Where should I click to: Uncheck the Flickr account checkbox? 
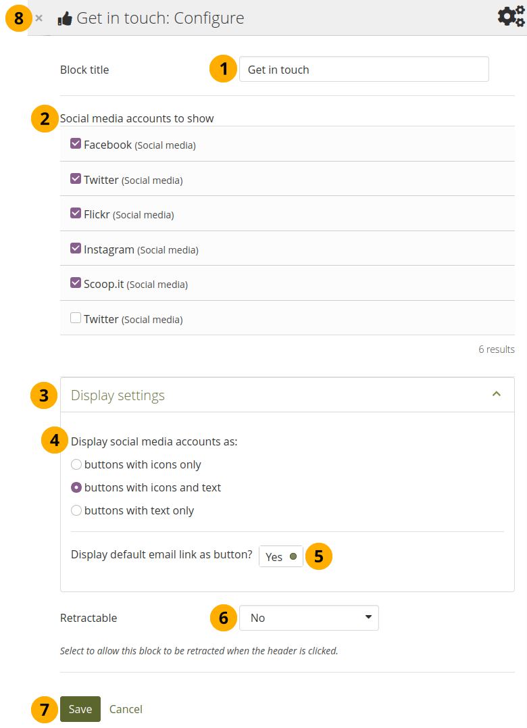tap(76, 214)
